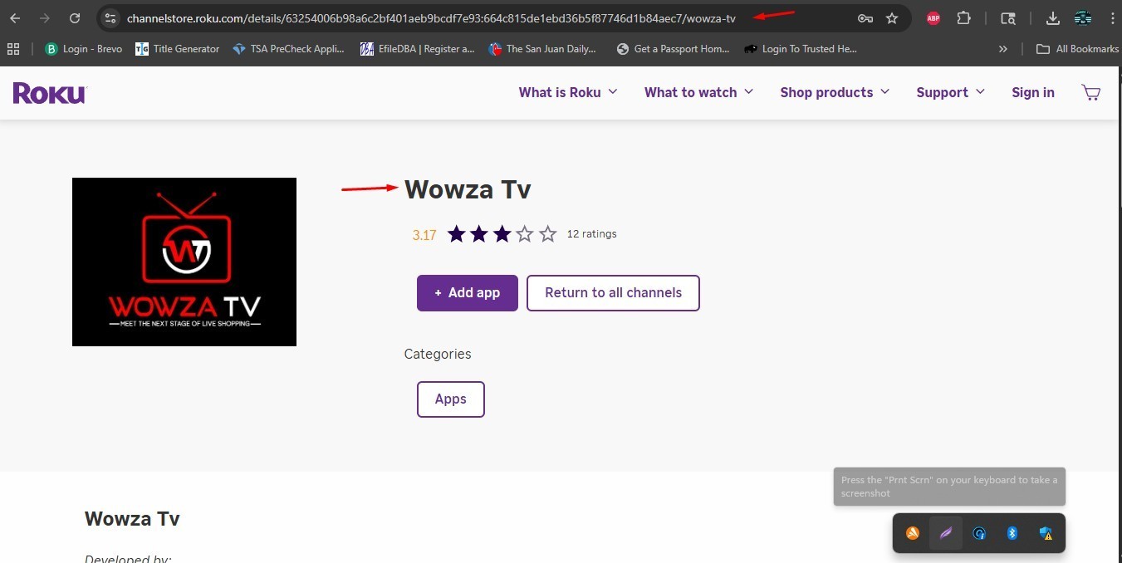Open Login To Trusted He... bookmark

(801, 49)
